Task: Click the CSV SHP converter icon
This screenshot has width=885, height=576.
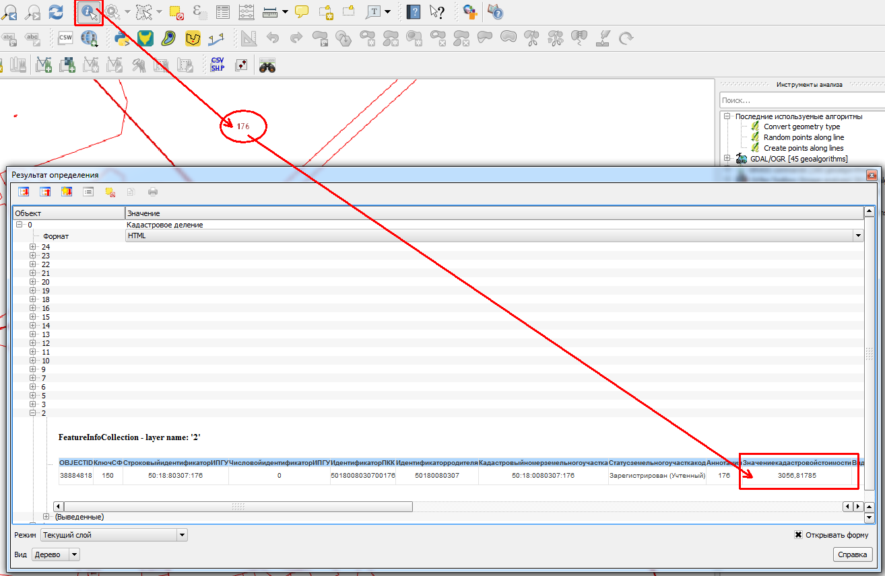Action: click(218, 65)
